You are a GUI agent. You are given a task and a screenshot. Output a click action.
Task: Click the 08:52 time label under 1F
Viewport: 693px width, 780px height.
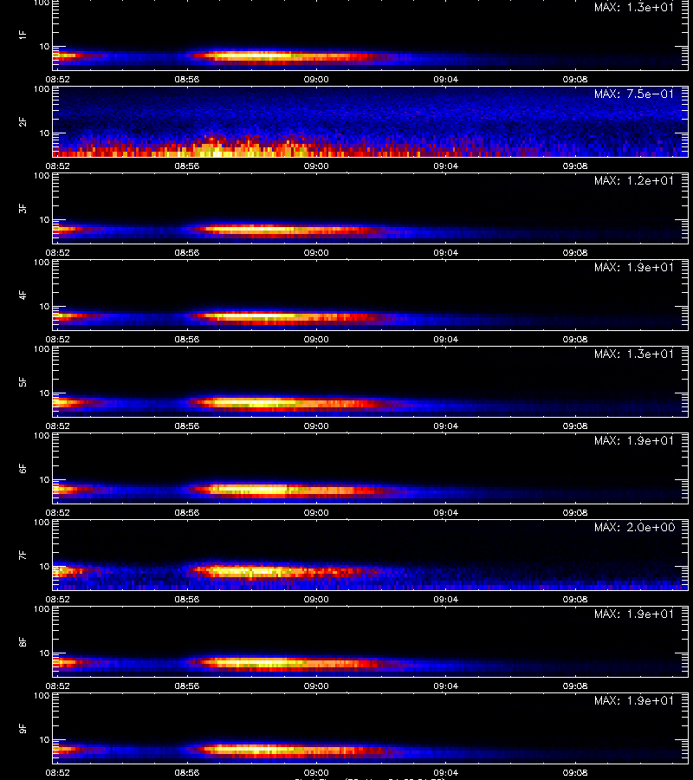[x=58, y=79]
